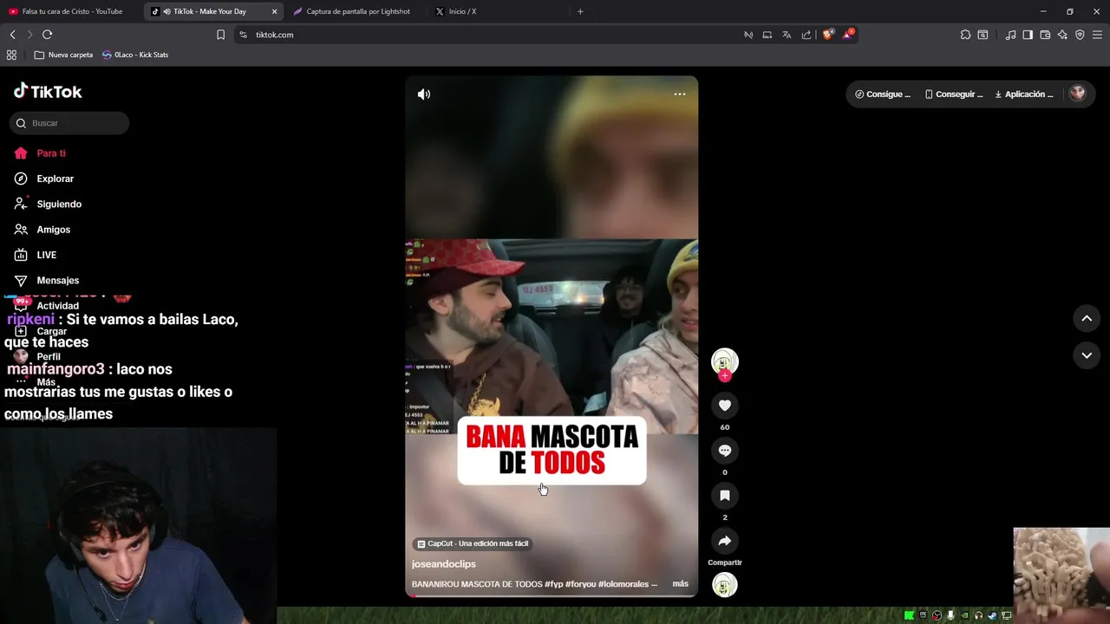
Task: Open the browser hamburger menu
Action: point(1098,35)
